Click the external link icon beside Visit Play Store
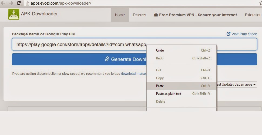Viewport: 262px width, 135px height. pos(229,34)
